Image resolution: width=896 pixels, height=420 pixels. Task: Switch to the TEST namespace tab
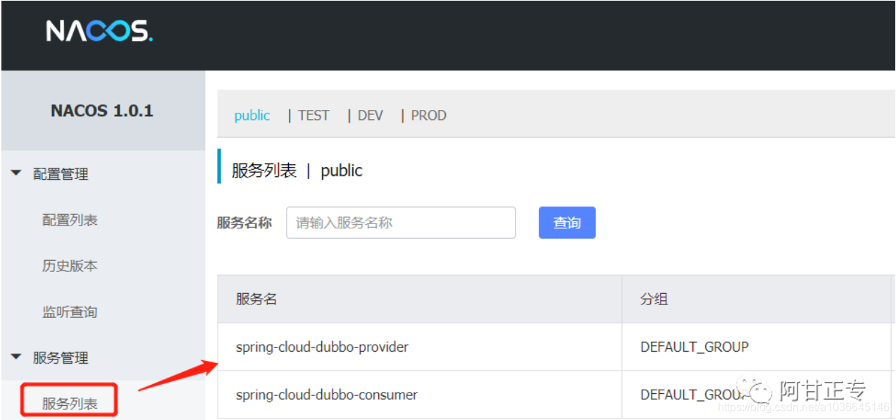pyautogui.click(x=313, y=116)
